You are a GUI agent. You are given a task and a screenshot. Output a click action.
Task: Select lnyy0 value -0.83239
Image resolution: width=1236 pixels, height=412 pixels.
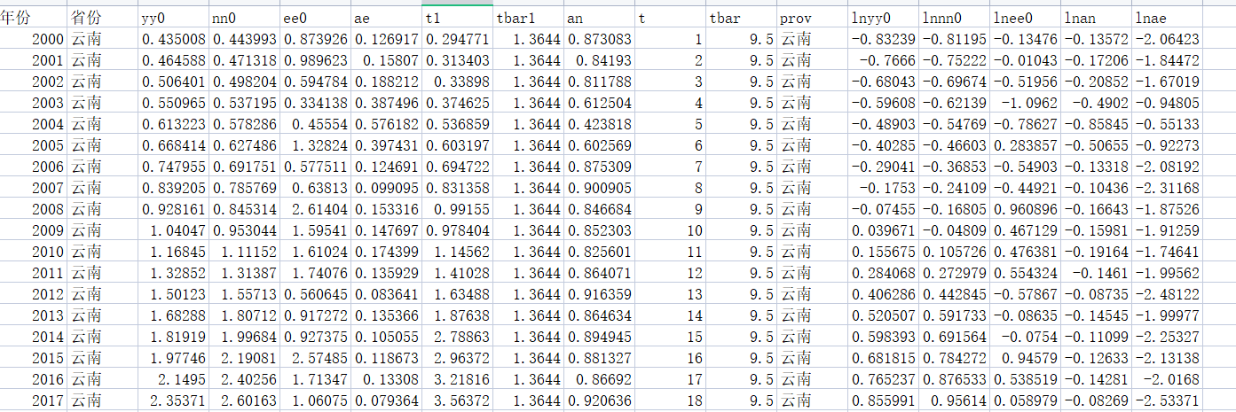[884, 39]
